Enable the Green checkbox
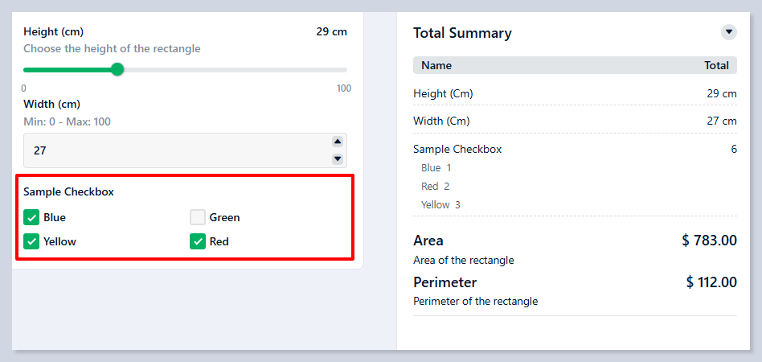This screenshot has height=362, width=762. (198, 217)
